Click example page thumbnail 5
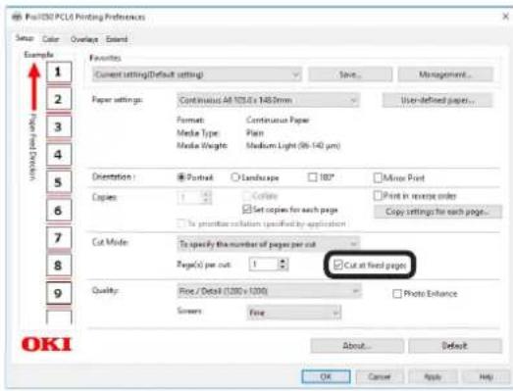513x391 pixels. (59, 181)
